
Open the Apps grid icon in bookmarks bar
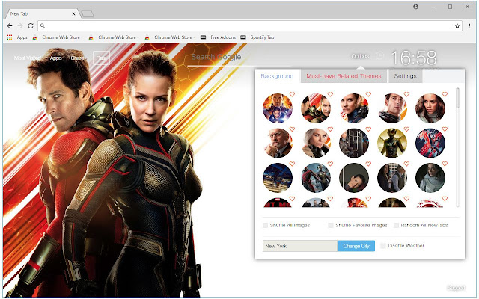tap(10, 37)
